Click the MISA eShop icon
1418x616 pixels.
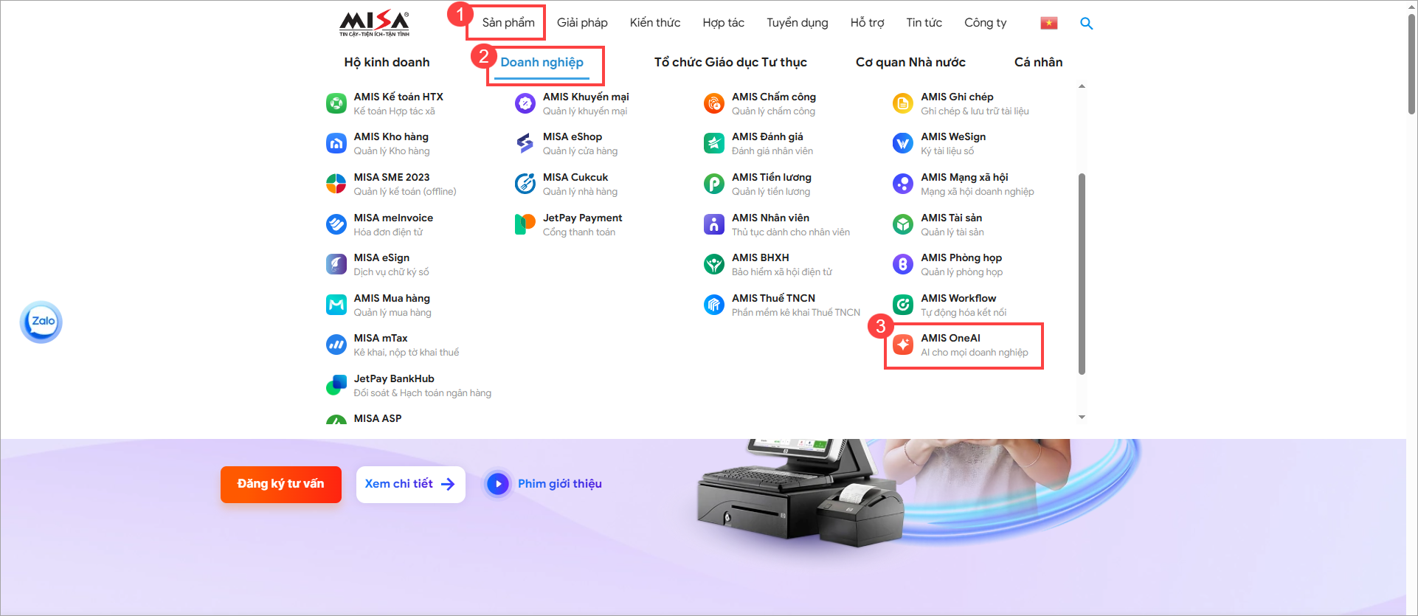(525, 144)
